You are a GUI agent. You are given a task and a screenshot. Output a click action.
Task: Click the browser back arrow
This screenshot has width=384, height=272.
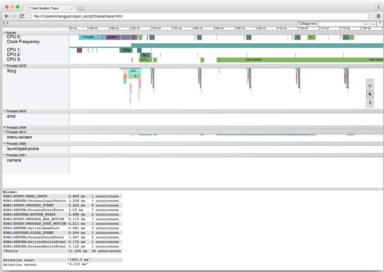6,16
